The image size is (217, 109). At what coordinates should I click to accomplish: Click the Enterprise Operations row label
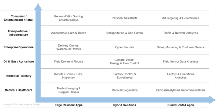[x=18, y=47]
